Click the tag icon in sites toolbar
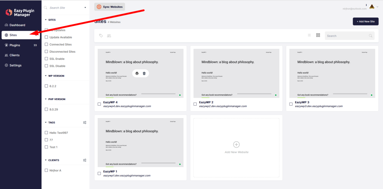The image size is (383, 189). (x=101, y=35)
